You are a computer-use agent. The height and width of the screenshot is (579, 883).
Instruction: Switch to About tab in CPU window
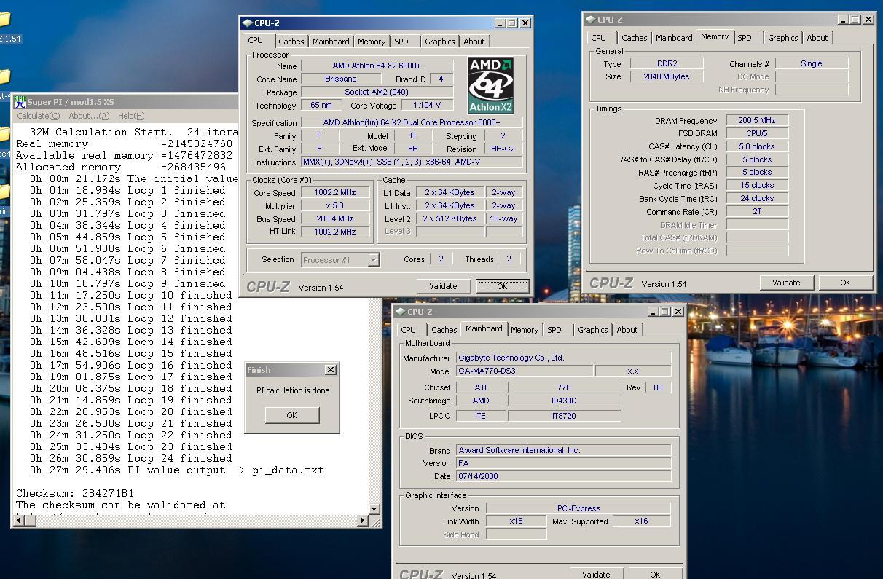pos(474,42)
